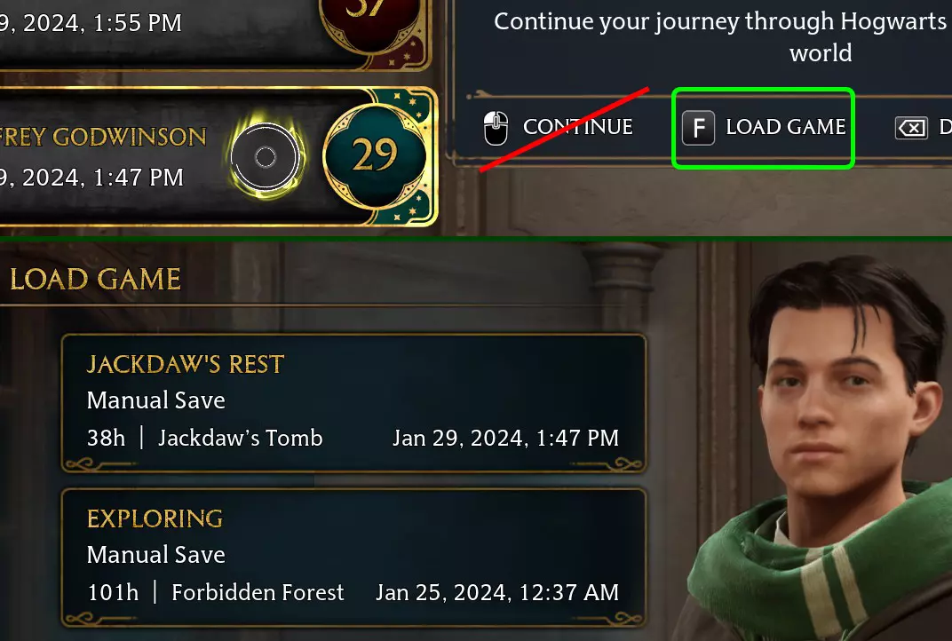Click the Load Game panel heading
Screen dimensions: 952x641
[95, 280]
